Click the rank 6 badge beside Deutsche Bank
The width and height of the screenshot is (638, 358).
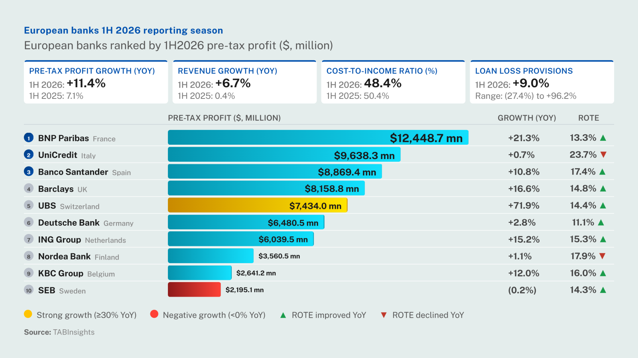[29, 222]
